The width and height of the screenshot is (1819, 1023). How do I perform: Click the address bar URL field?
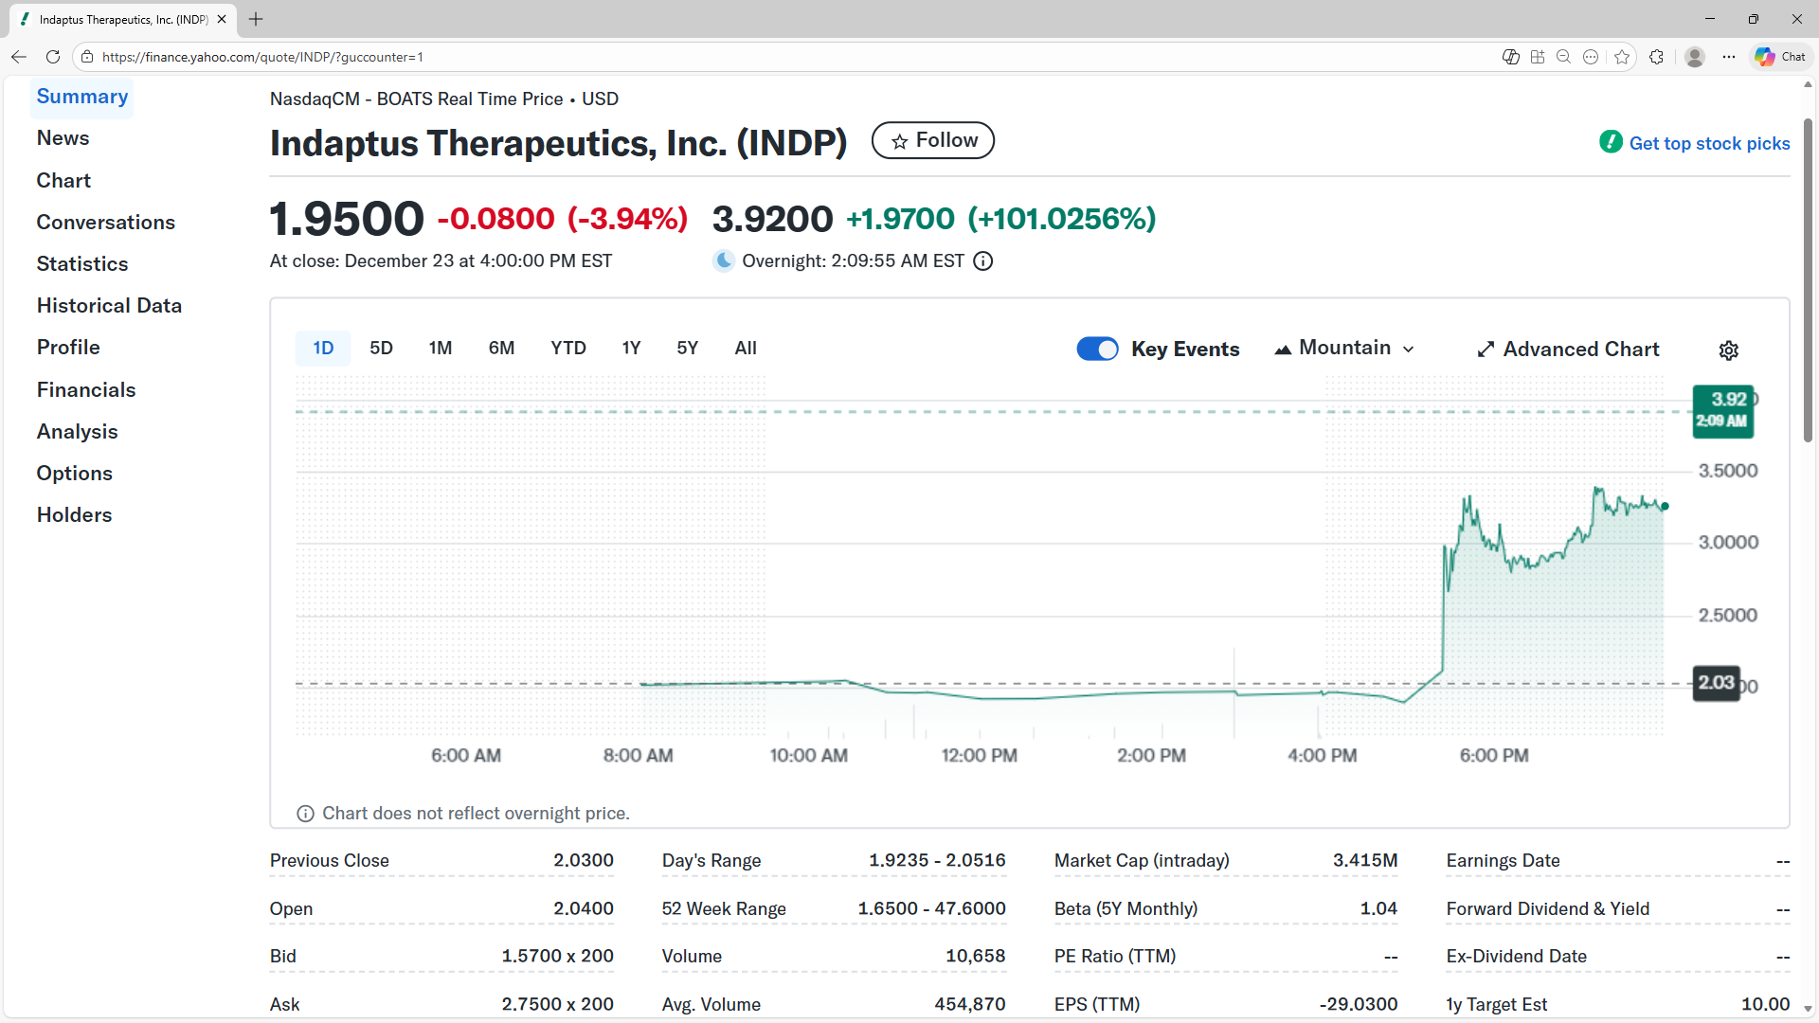pyautogui.click(x=262, y=57)
